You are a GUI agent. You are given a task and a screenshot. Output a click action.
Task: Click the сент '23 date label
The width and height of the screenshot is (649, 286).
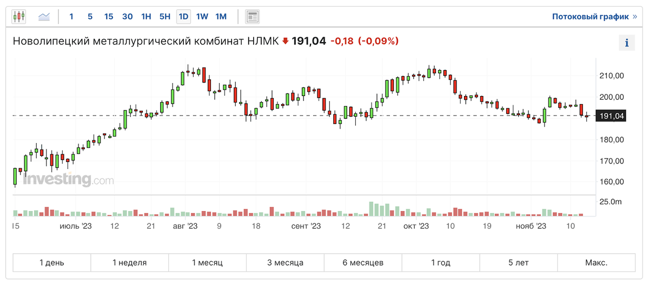click(306, 226)
